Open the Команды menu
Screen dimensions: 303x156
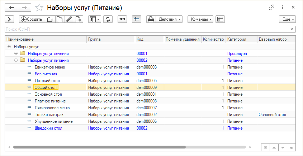pos(200,19)
